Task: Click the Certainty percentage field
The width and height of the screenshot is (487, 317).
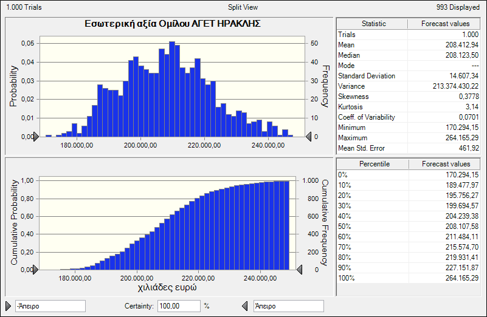Action: [179, 306]
